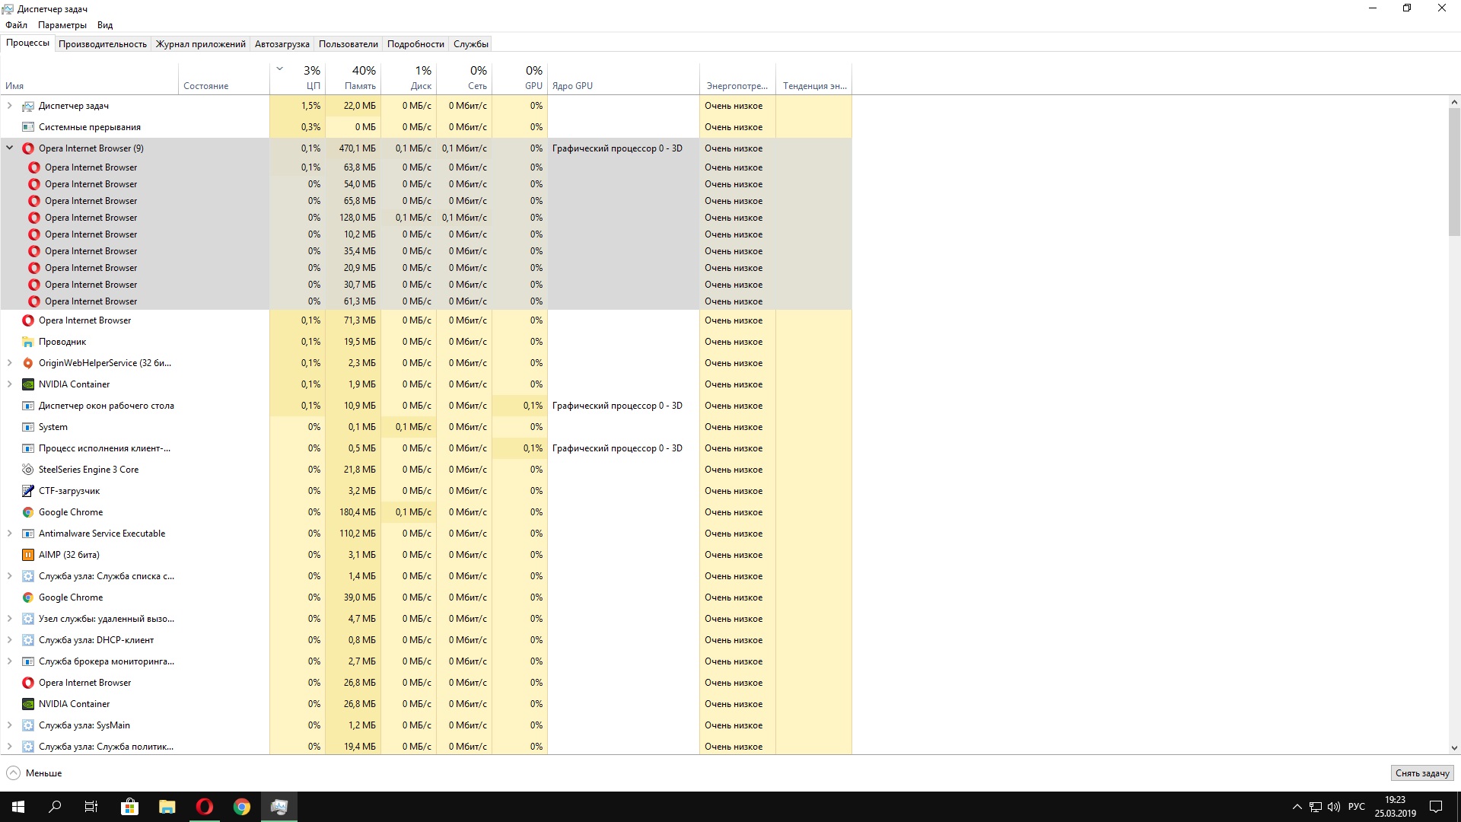This screenshot has width=1461, height=822.
Task: Click the Диспетчер окон рабочего стола icon
Action: tap(28, 406)
